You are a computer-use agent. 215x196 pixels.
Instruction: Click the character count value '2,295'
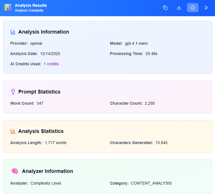point(150,103)
